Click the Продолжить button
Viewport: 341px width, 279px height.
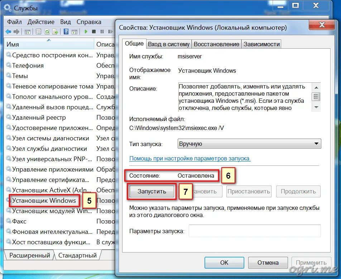coord(298,191)
